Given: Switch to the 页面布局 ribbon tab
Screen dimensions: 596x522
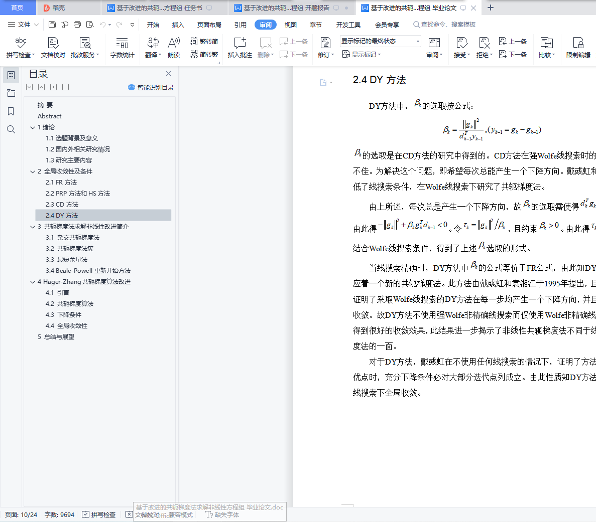Looking at the screenshot, I should click(x=209, y=25).
